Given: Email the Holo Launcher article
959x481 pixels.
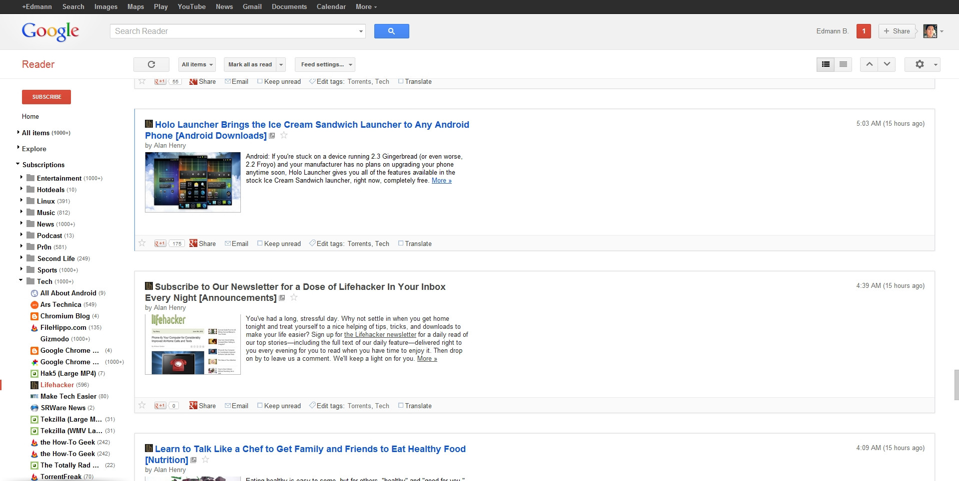Looking at the screenshot, I should click(236, 243).
